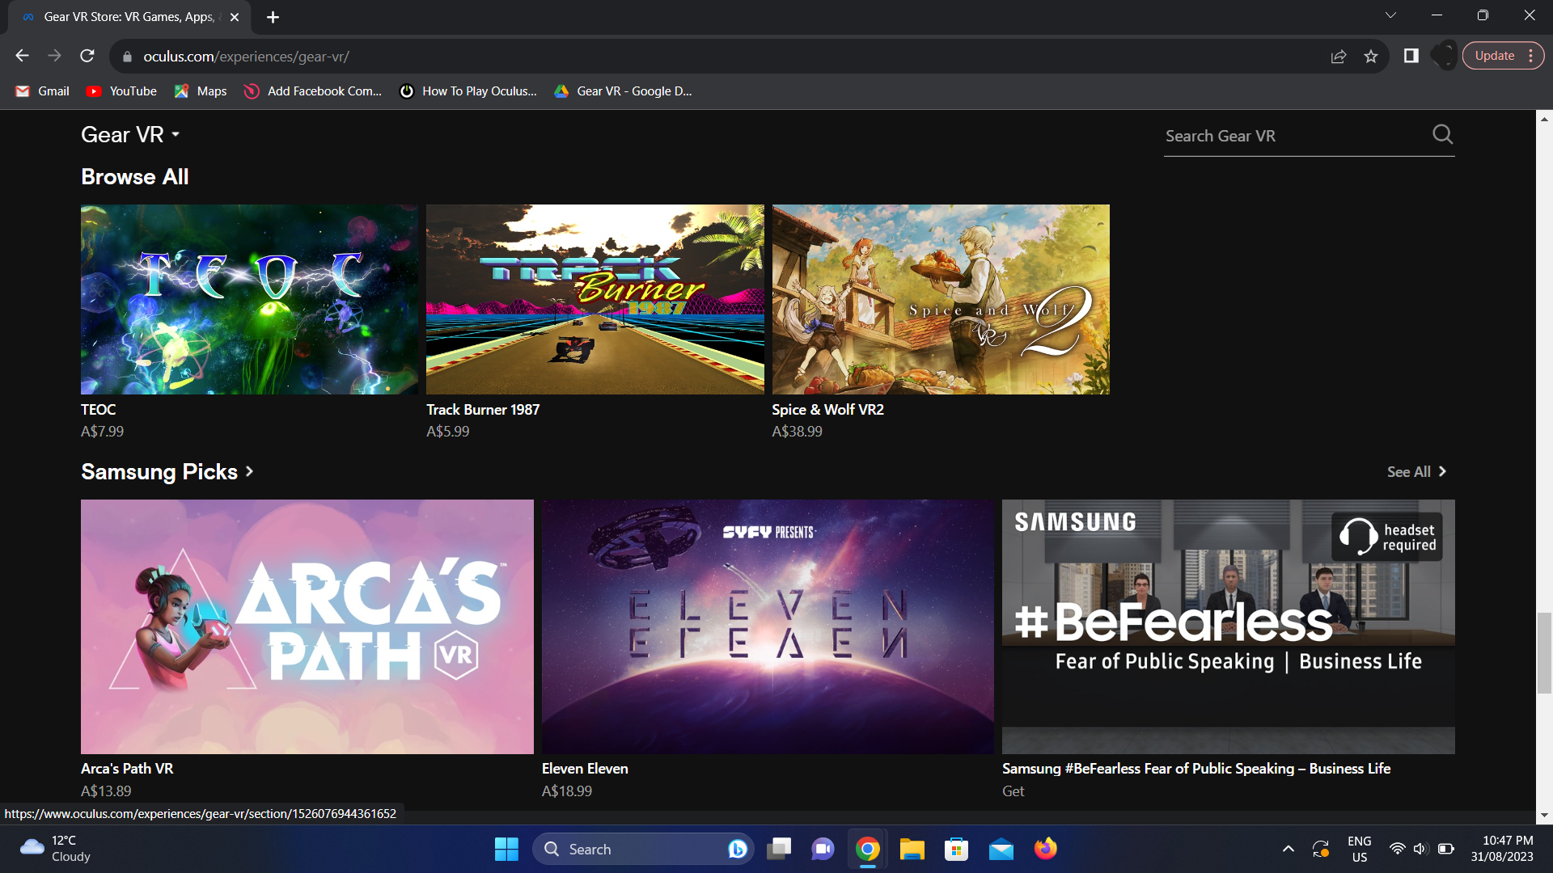1553x873 pixels.
Task: Click the taskbar Search box
Action: pyautogui.click(x=643, y=849)
